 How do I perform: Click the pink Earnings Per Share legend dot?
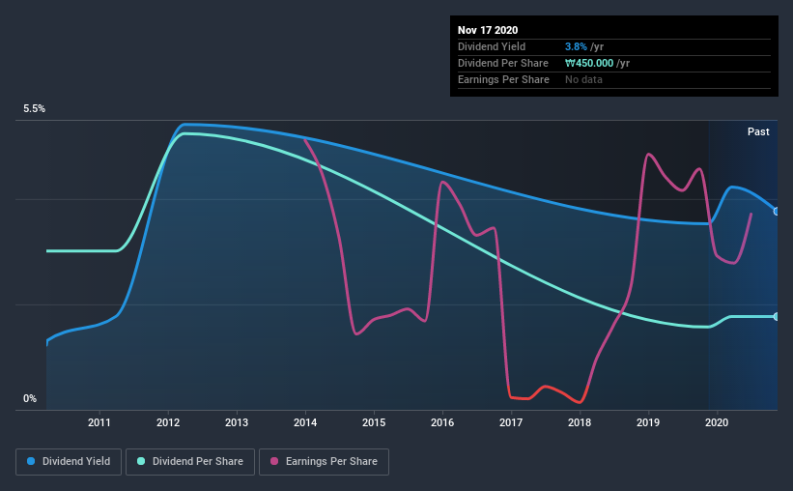click(x=274, y=461)
